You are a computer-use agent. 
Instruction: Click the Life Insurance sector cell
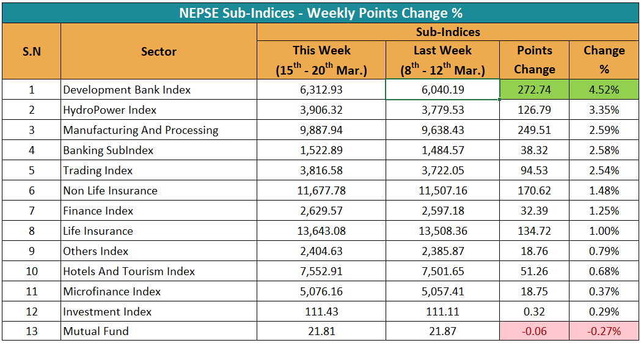point(98,231)
